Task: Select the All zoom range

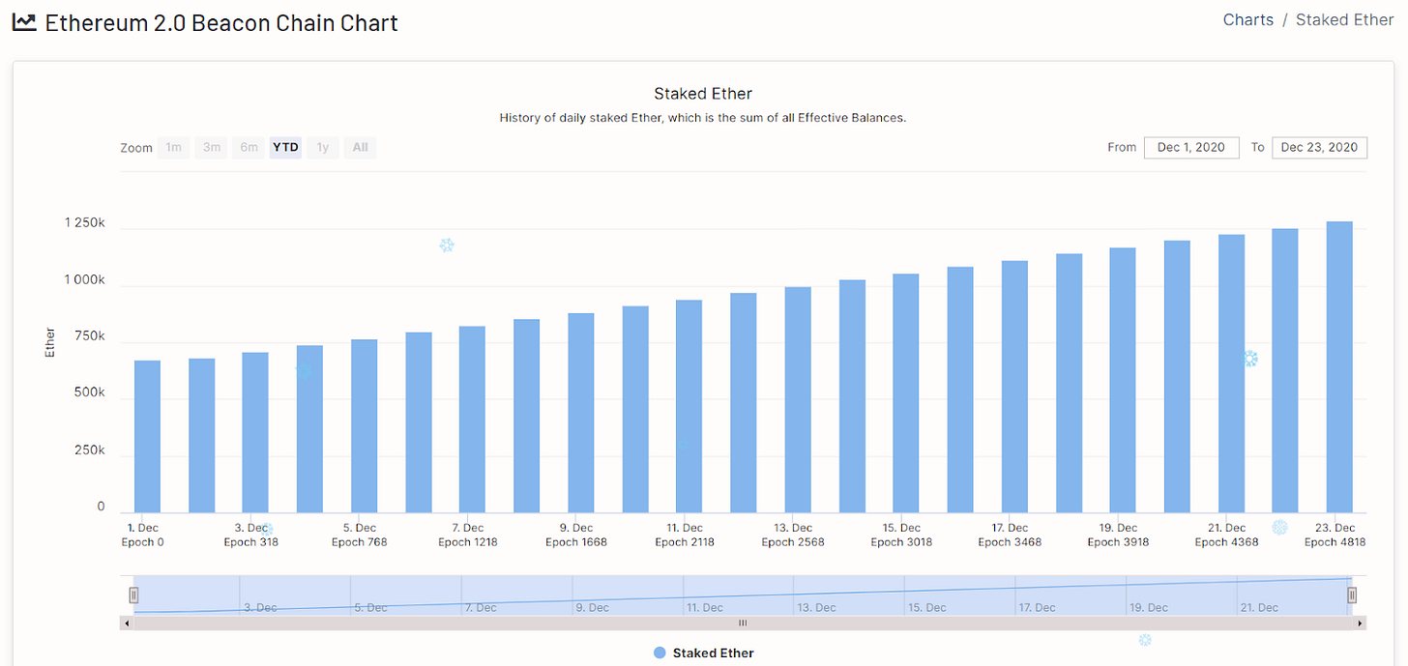Action: pyautogui.click(x=360, y=148)
